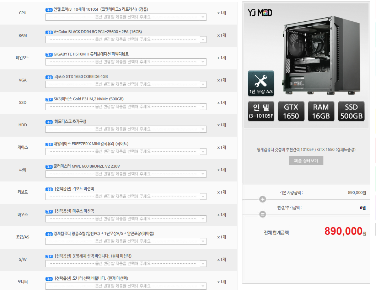Screen dimensions: 376x290
Task: Click the 1년 무상 A/S wrench icon
Action: [261, 83]
